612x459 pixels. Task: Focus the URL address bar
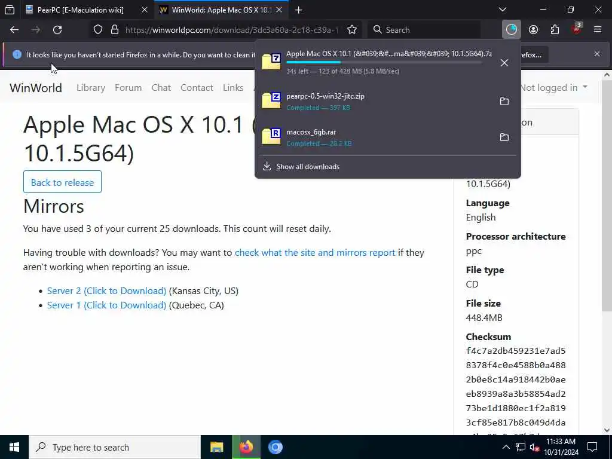(231, 30)
